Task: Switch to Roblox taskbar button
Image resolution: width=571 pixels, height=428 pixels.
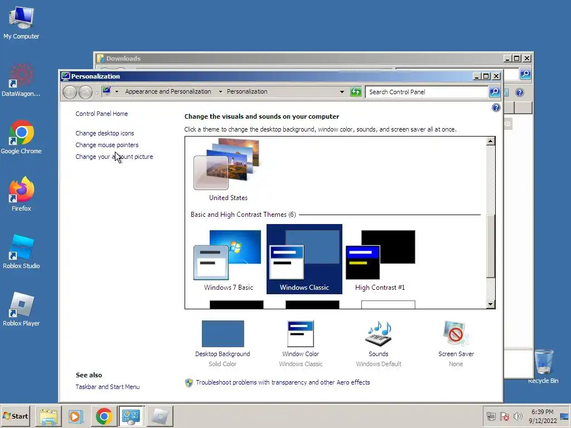Action: (x=159, y=416)
